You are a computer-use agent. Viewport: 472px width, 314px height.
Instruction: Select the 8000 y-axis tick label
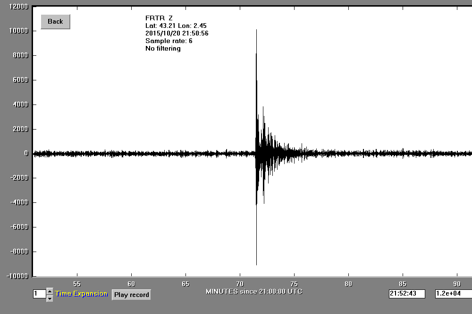coord(20,55)
